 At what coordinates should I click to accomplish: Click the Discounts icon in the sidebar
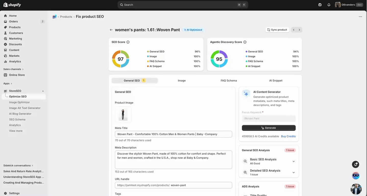(x=5, y=44)
